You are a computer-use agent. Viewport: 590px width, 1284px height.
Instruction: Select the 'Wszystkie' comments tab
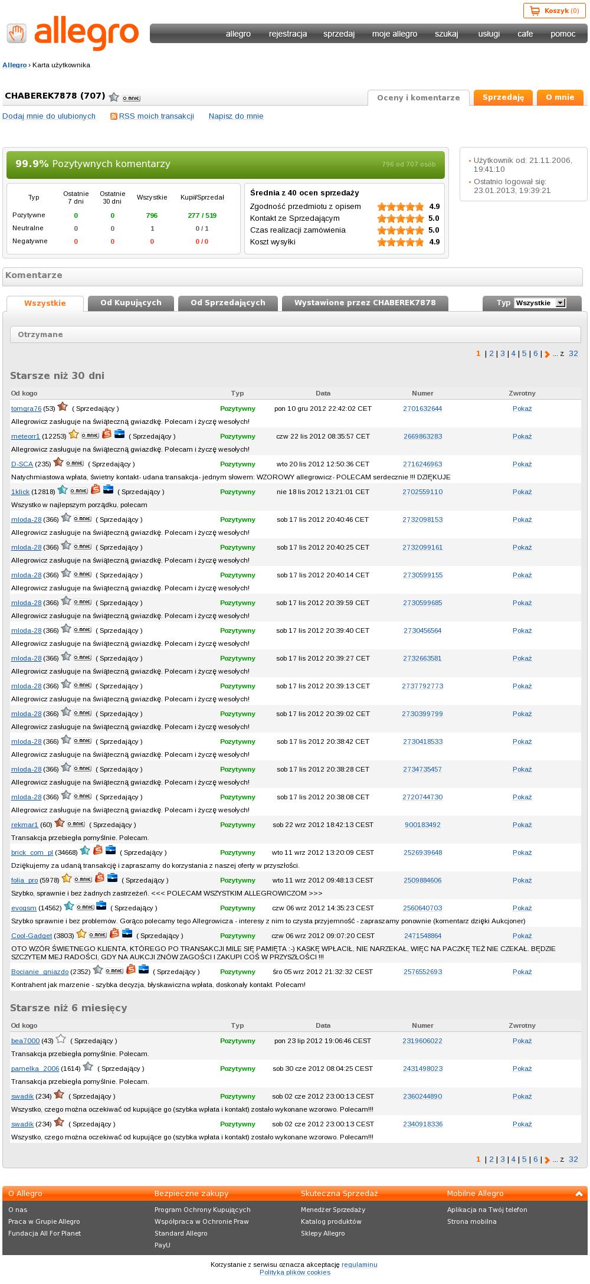pos(45,303)
